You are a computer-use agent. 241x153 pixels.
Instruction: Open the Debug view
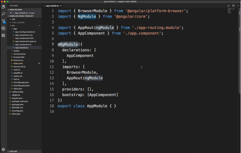click(3, 28)
